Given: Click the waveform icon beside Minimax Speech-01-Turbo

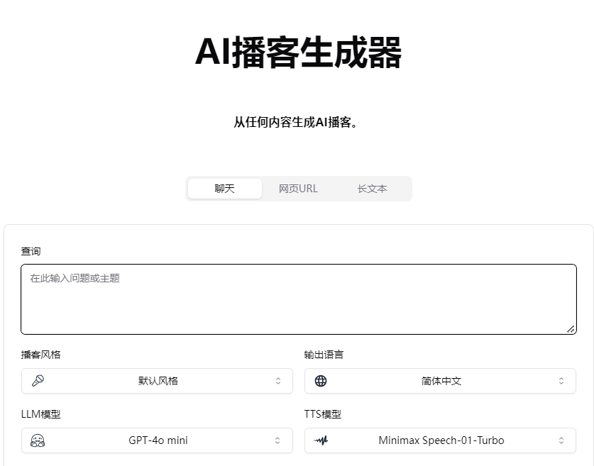Looking at the screenshot, I should pos(321,440).
